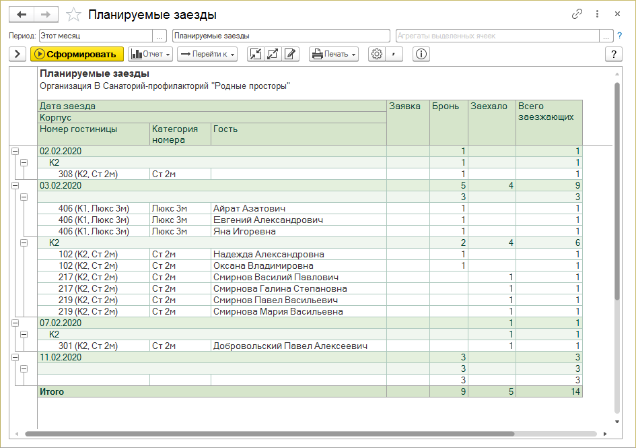Click the collapse all groups icon
Screen dimensions: 636x448
coord(256,55)
